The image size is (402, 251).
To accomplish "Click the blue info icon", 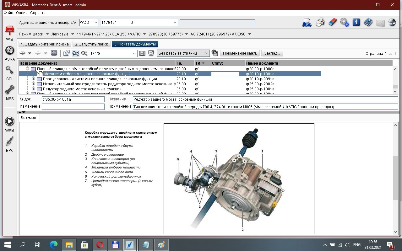I will coord(356,23).
